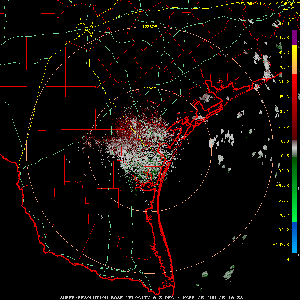Click the 45.6 velocity scale value
The height and width of the screenshot is (300, 300).
pyautogui.click(x=284, y=97)
